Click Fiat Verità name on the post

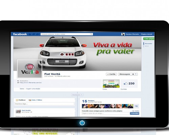(x=26, y=110)
